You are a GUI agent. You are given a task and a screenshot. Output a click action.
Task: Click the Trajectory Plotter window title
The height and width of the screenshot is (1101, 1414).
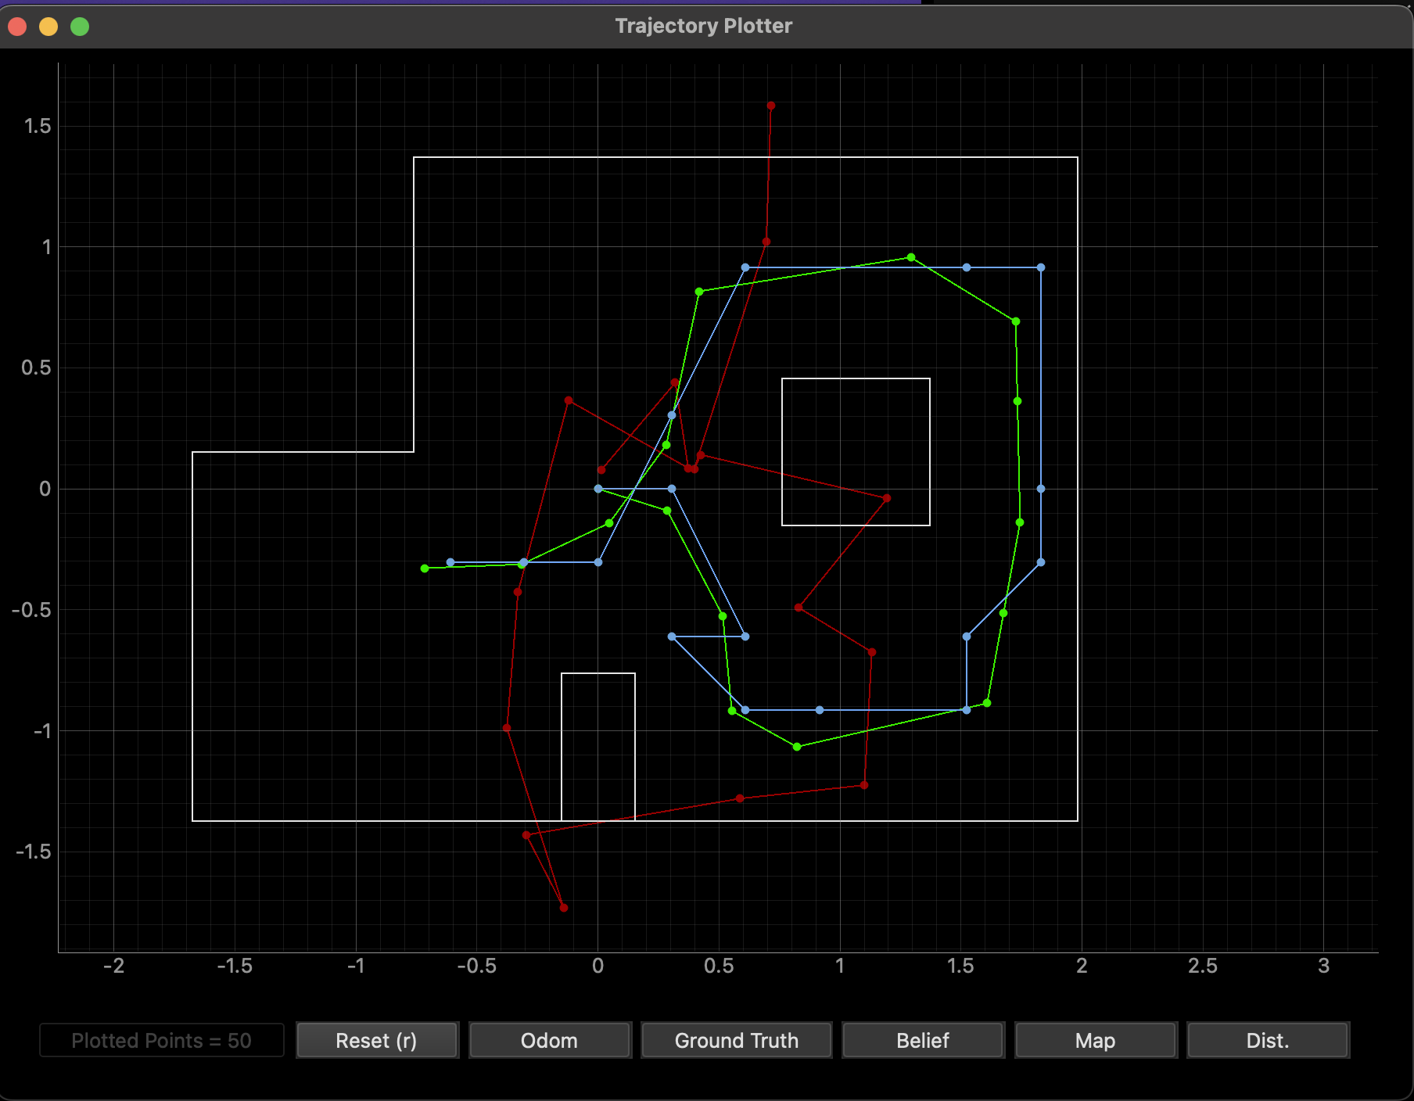coord(704,26)
